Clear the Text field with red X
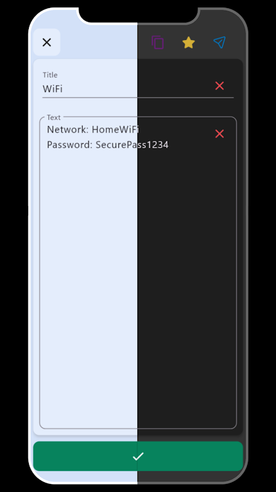The image size is (276, 492). pos(220,133)
